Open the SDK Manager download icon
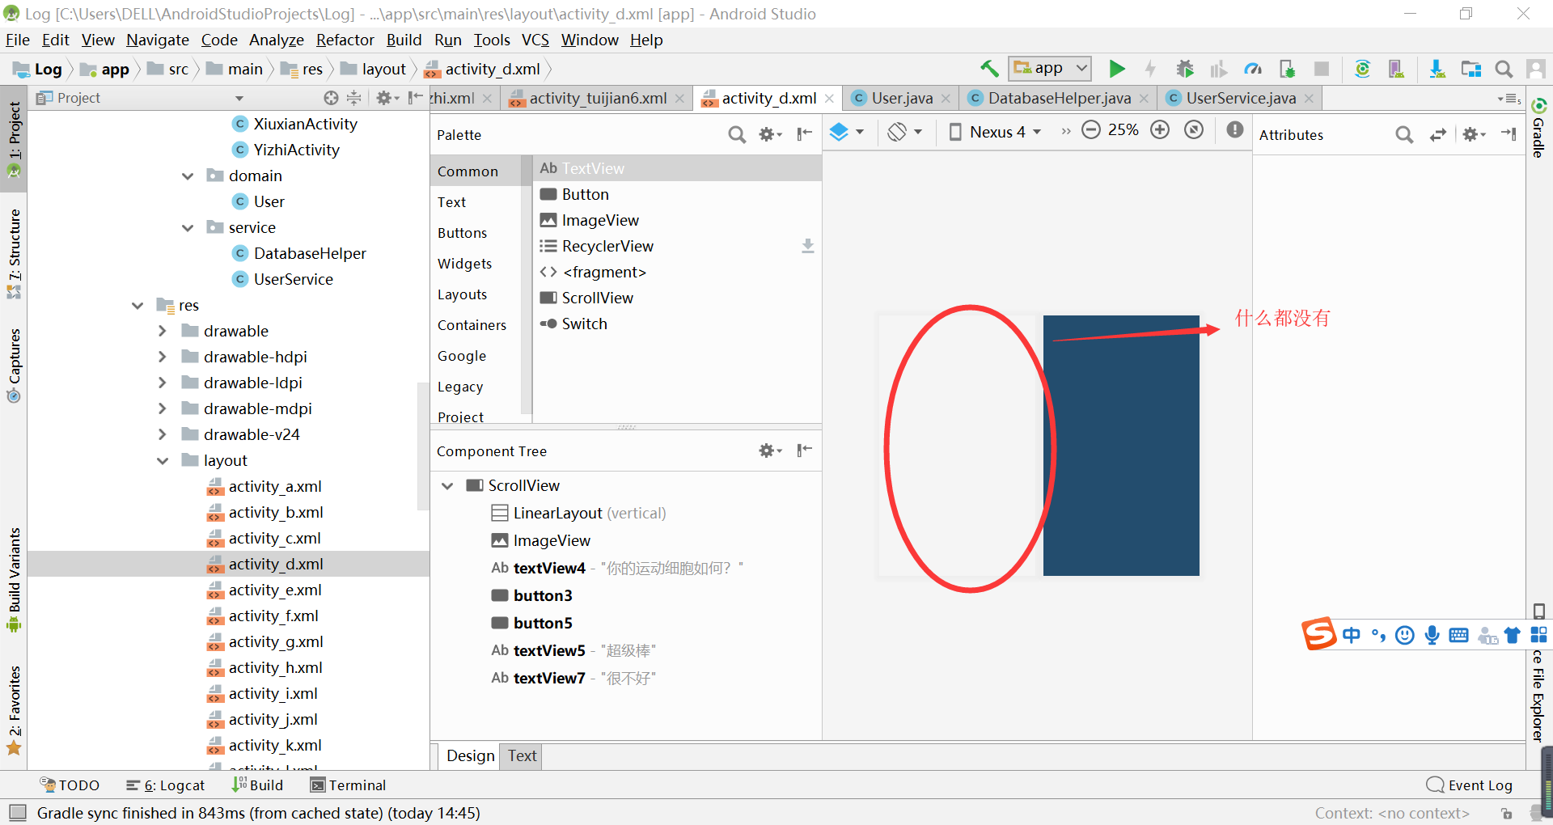This screenshot has width=1553, height=825. point(1437,69)
